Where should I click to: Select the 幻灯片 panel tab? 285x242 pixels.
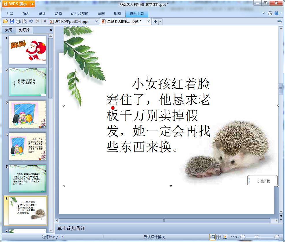24,30
